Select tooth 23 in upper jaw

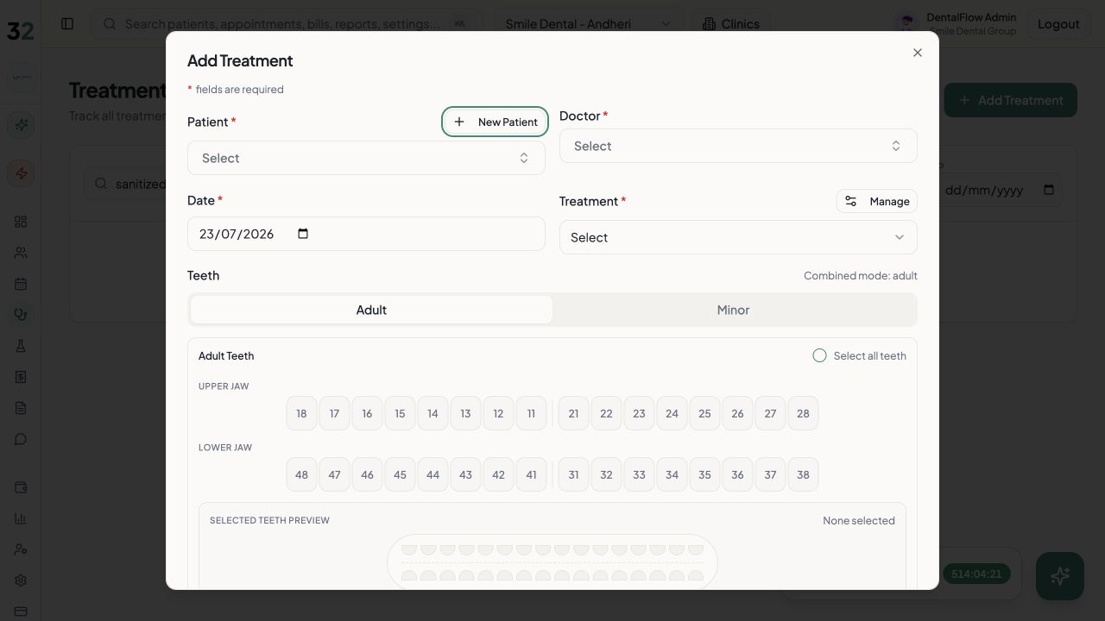click(639, 413)
